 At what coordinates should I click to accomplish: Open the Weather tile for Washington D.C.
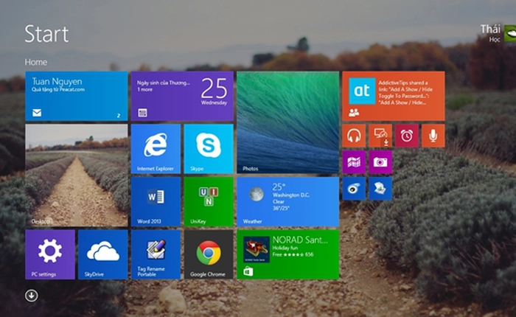click(x=288, y=202)
